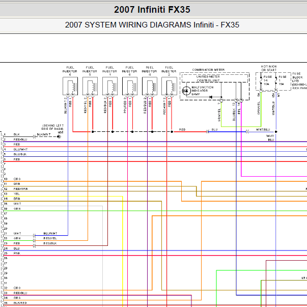Click connector symbol between BLU and WHT/BLU wires
This screenshot has height=307, width=307.
tap(247, 132)
